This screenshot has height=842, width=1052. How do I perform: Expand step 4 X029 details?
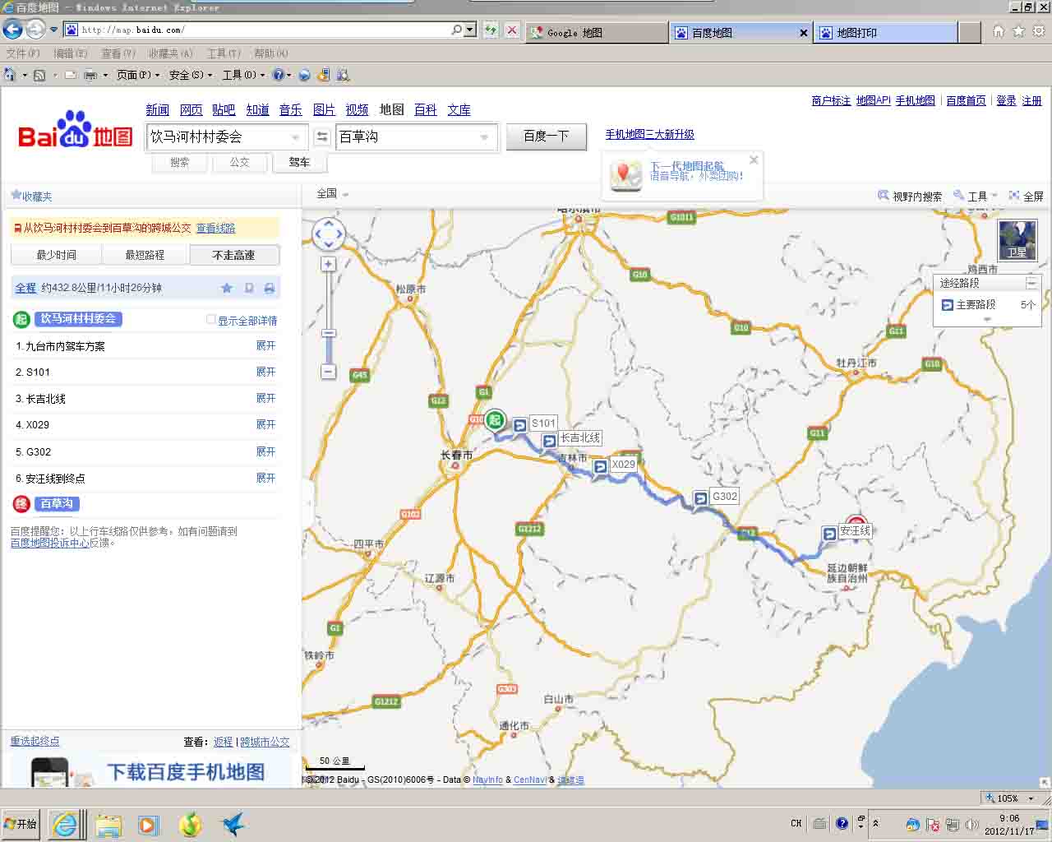265,424
